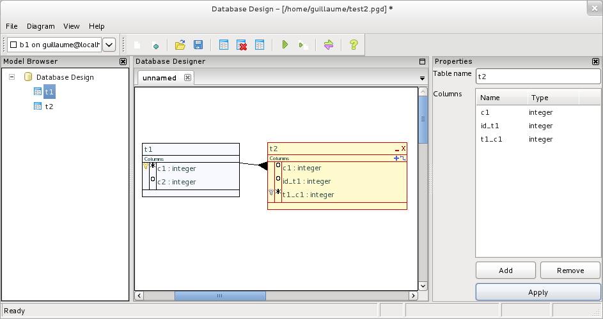Click the new document with green plus icon
The width and height of the screenshot is (603, 319).
(155, 45)
